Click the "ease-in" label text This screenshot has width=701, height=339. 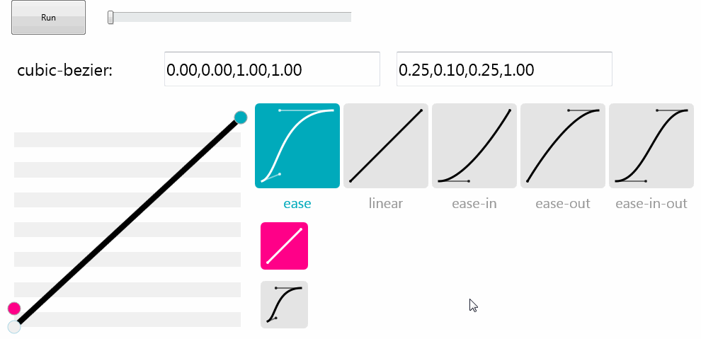click(x=474, y=204)
